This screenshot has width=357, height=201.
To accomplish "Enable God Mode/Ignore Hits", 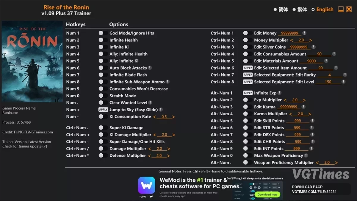I will [103, 33].
